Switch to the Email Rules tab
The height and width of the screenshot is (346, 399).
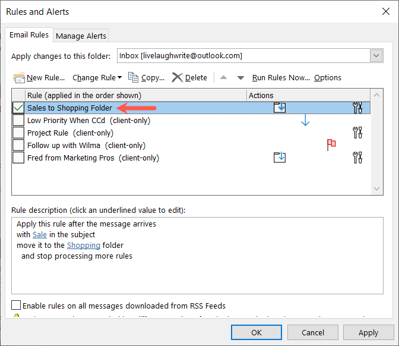pos(29,35)
